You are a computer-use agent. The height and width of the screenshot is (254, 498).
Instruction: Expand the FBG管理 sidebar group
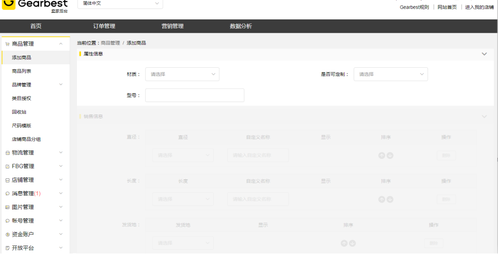[x=61, y=166]
